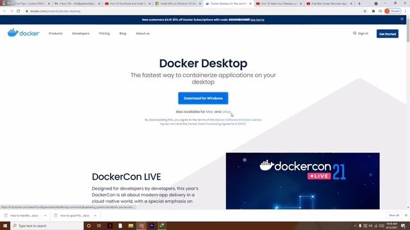Click the Docker whale logo
This screenshot has height=230, width=410.
24,33
